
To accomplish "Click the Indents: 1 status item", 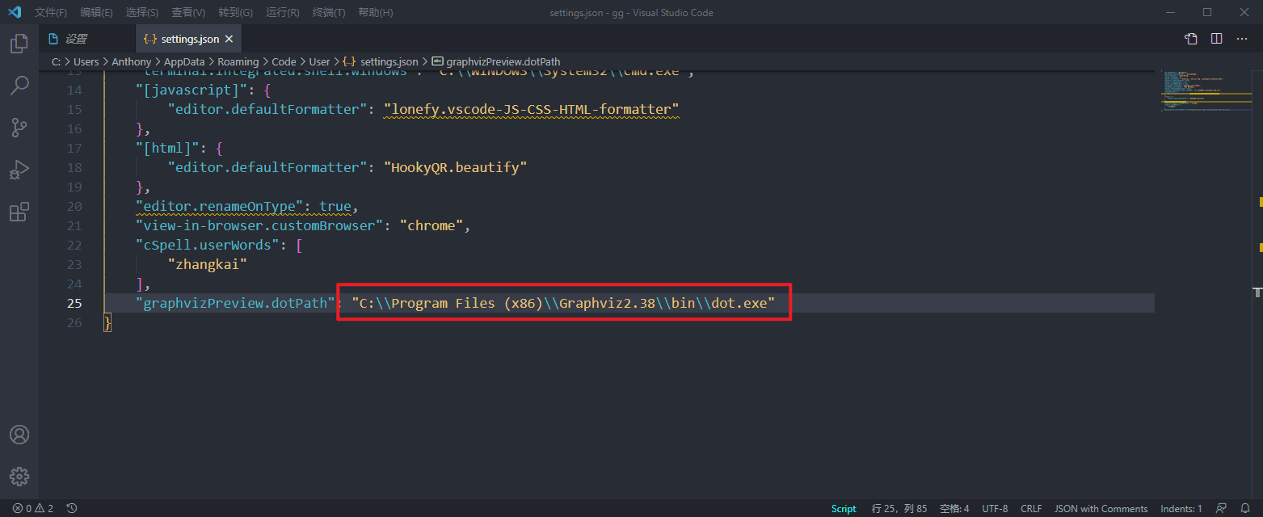I will click(1181, 509).
